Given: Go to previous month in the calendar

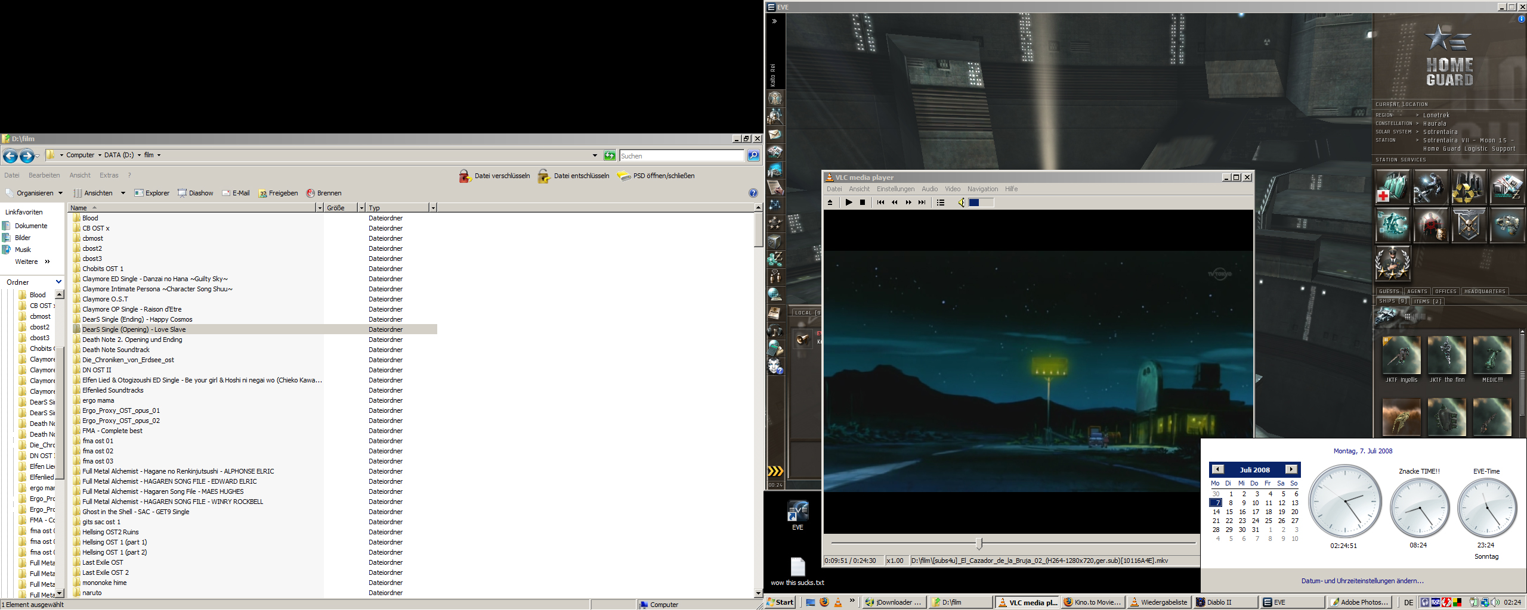Looking at the screenshot, I should 1218,469.
